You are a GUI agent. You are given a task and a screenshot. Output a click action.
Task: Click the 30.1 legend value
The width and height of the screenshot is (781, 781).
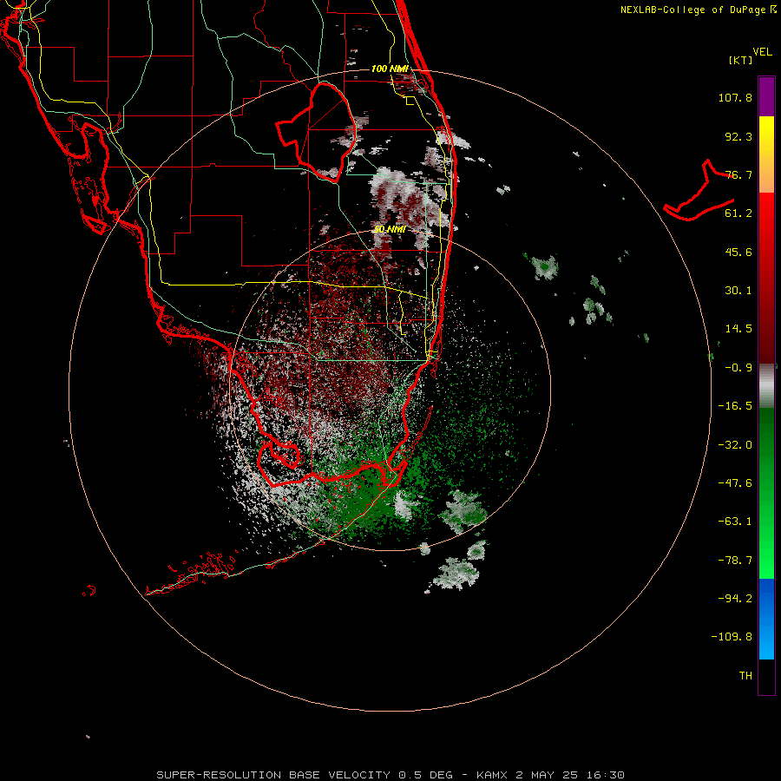(x=738, y=291)
